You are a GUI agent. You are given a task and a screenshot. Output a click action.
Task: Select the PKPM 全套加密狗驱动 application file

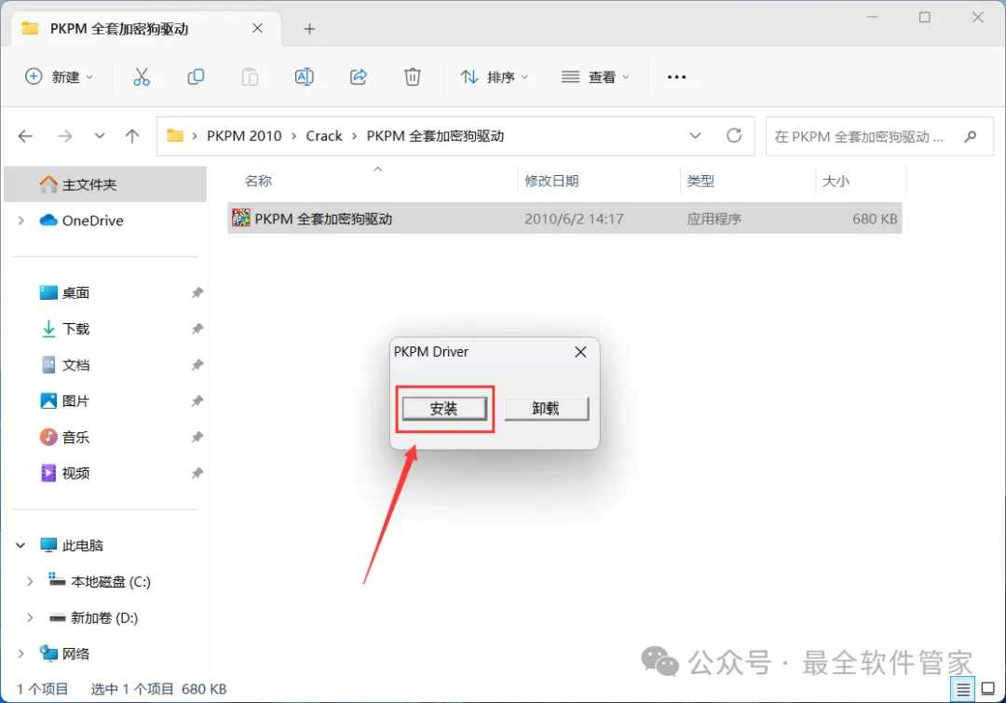coord(564,219)
